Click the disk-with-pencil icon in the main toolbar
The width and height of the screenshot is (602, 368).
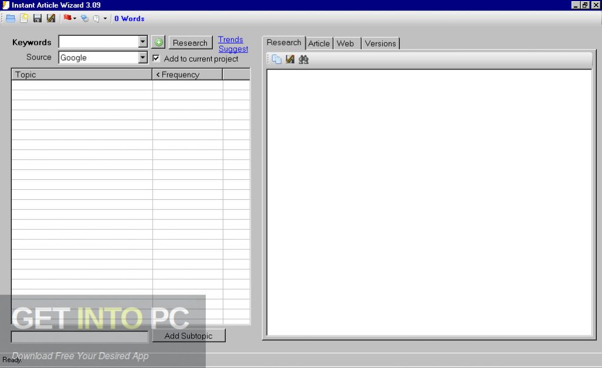click(51, 18)
